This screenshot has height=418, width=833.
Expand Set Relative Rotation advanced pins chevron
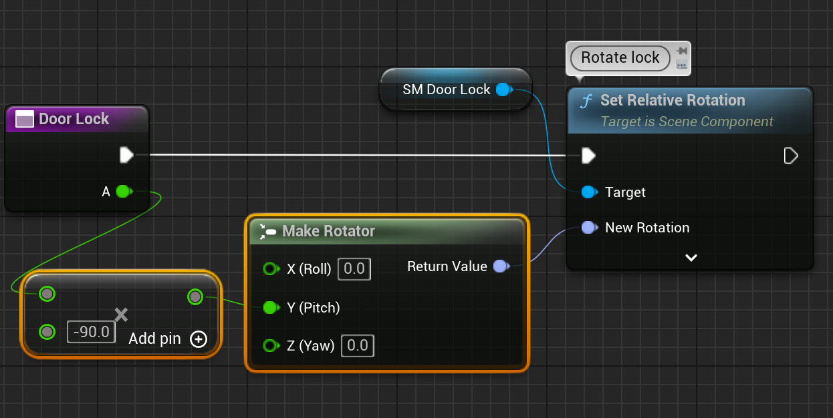pyautogui.click(x=691, y=257)
